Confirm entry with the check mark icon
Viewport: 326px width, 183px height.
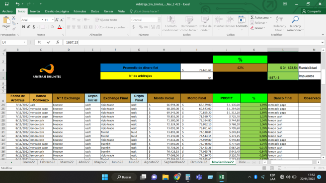coord(48,42)
